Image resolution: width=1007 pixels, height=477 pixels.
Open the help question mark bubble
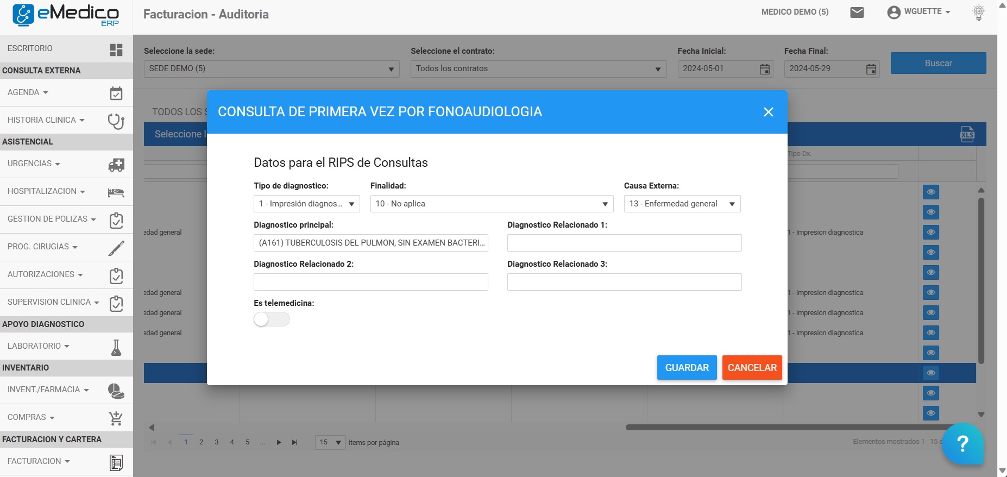[x=962, y=444]
